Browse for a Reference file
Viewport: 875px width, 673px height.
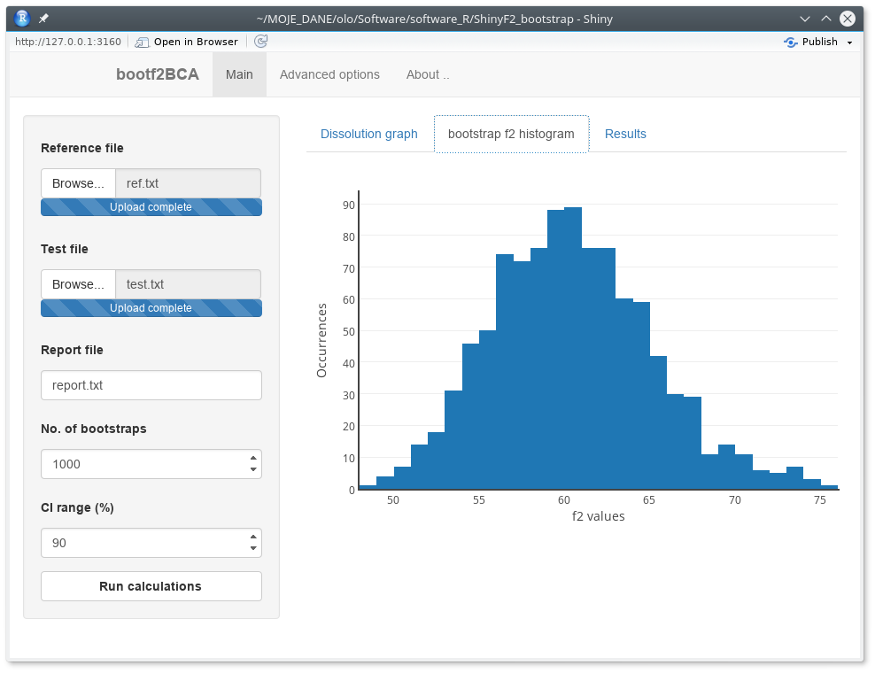click(x=78, y=183)
